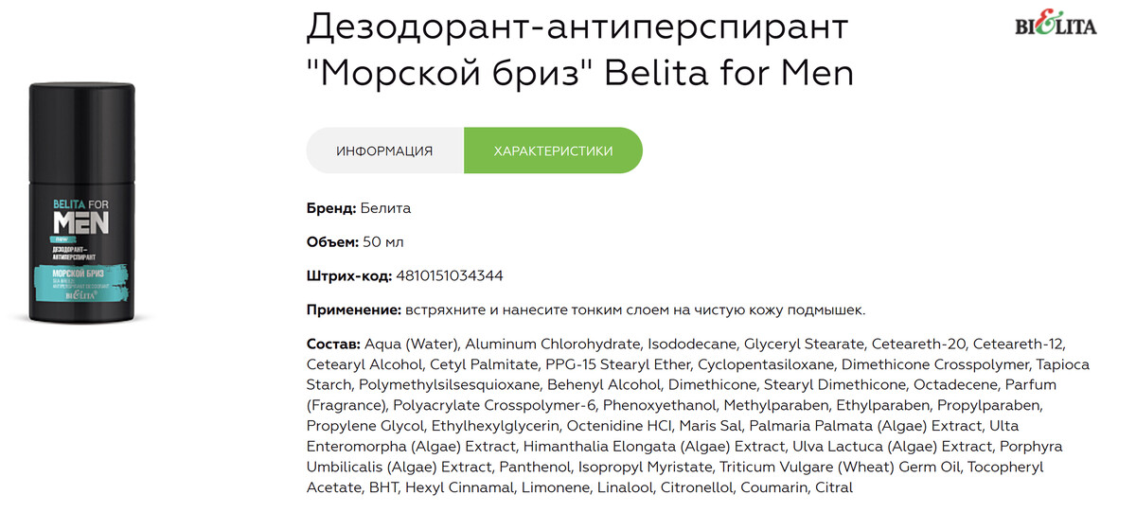Open the ИНФОРМАЦИЯ tab
Screen dimensions: 1136x530
(x=384, y=150)
